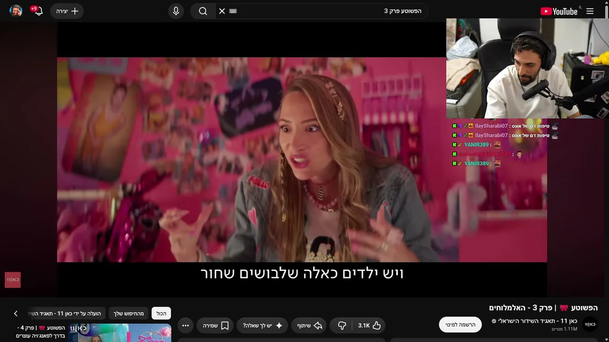Dislike the video with thumbs-down
Viewport: 609px width, 342px height.
tap(342, 325)
